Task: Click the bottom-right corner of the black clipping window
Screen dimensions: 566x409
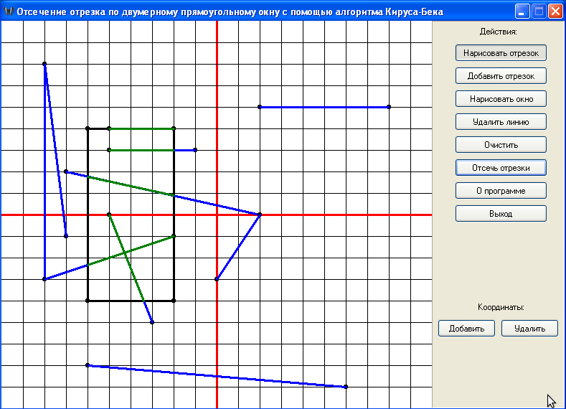Action: pos(174,301)
